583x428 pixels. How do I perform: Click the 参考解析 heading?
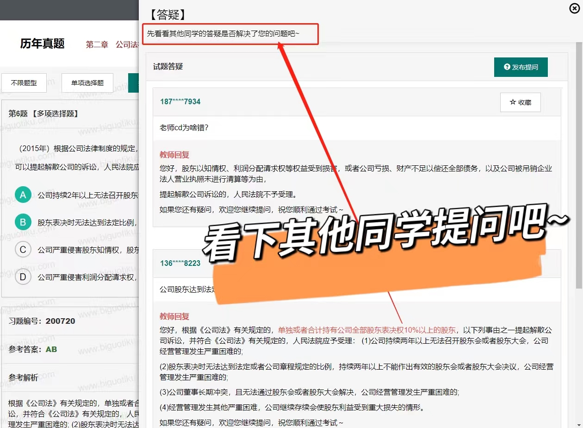(24, 378)
